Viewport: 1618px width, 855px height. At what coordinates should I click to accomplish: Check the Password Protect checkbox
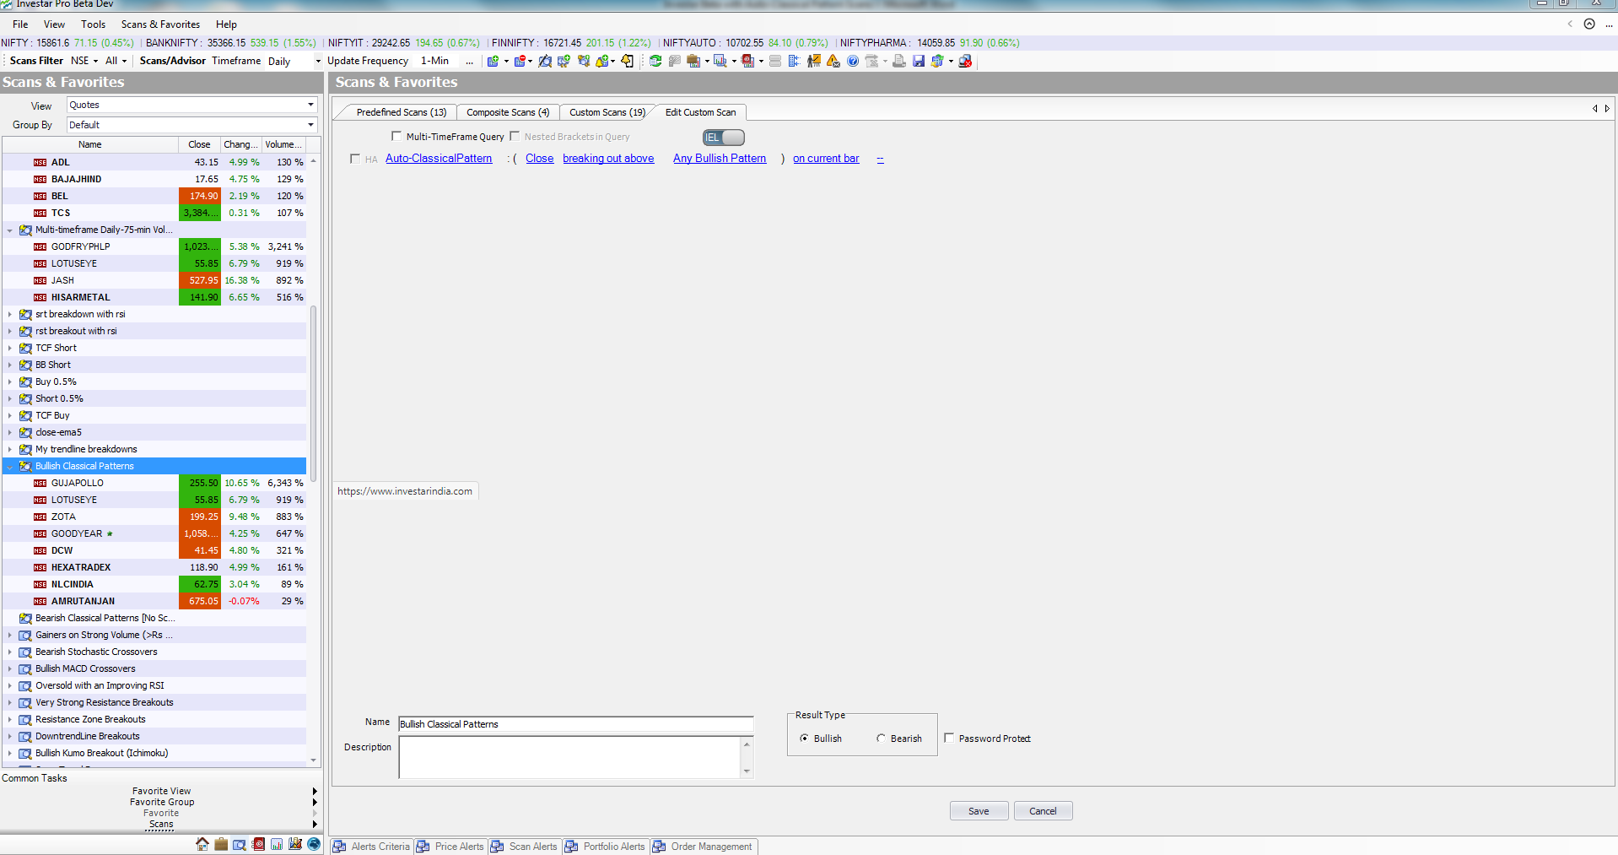949,738
